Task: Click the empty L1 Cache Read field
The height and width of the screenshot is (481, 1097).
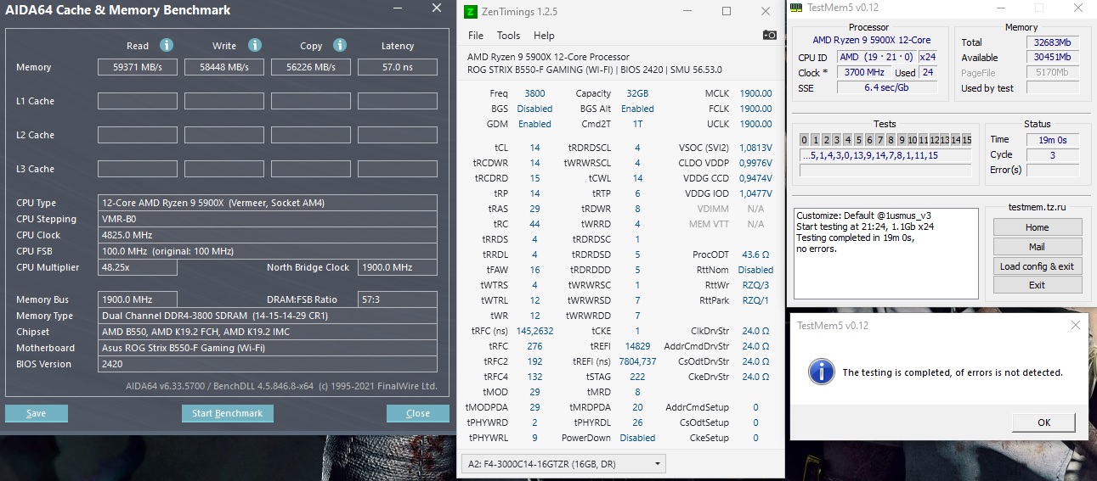Action: 138,101
